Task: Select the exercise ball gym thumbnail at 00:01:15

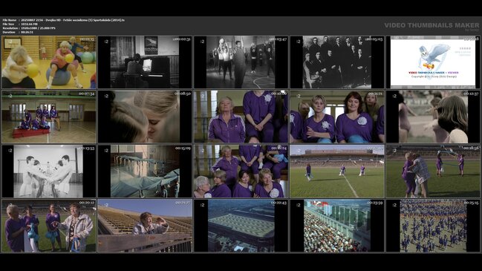Action: [49, 62]
